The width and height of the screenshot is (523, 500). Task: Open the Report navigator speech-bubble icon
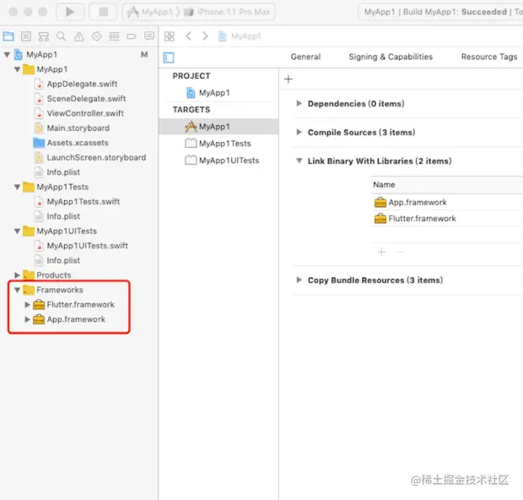point(149,36)
